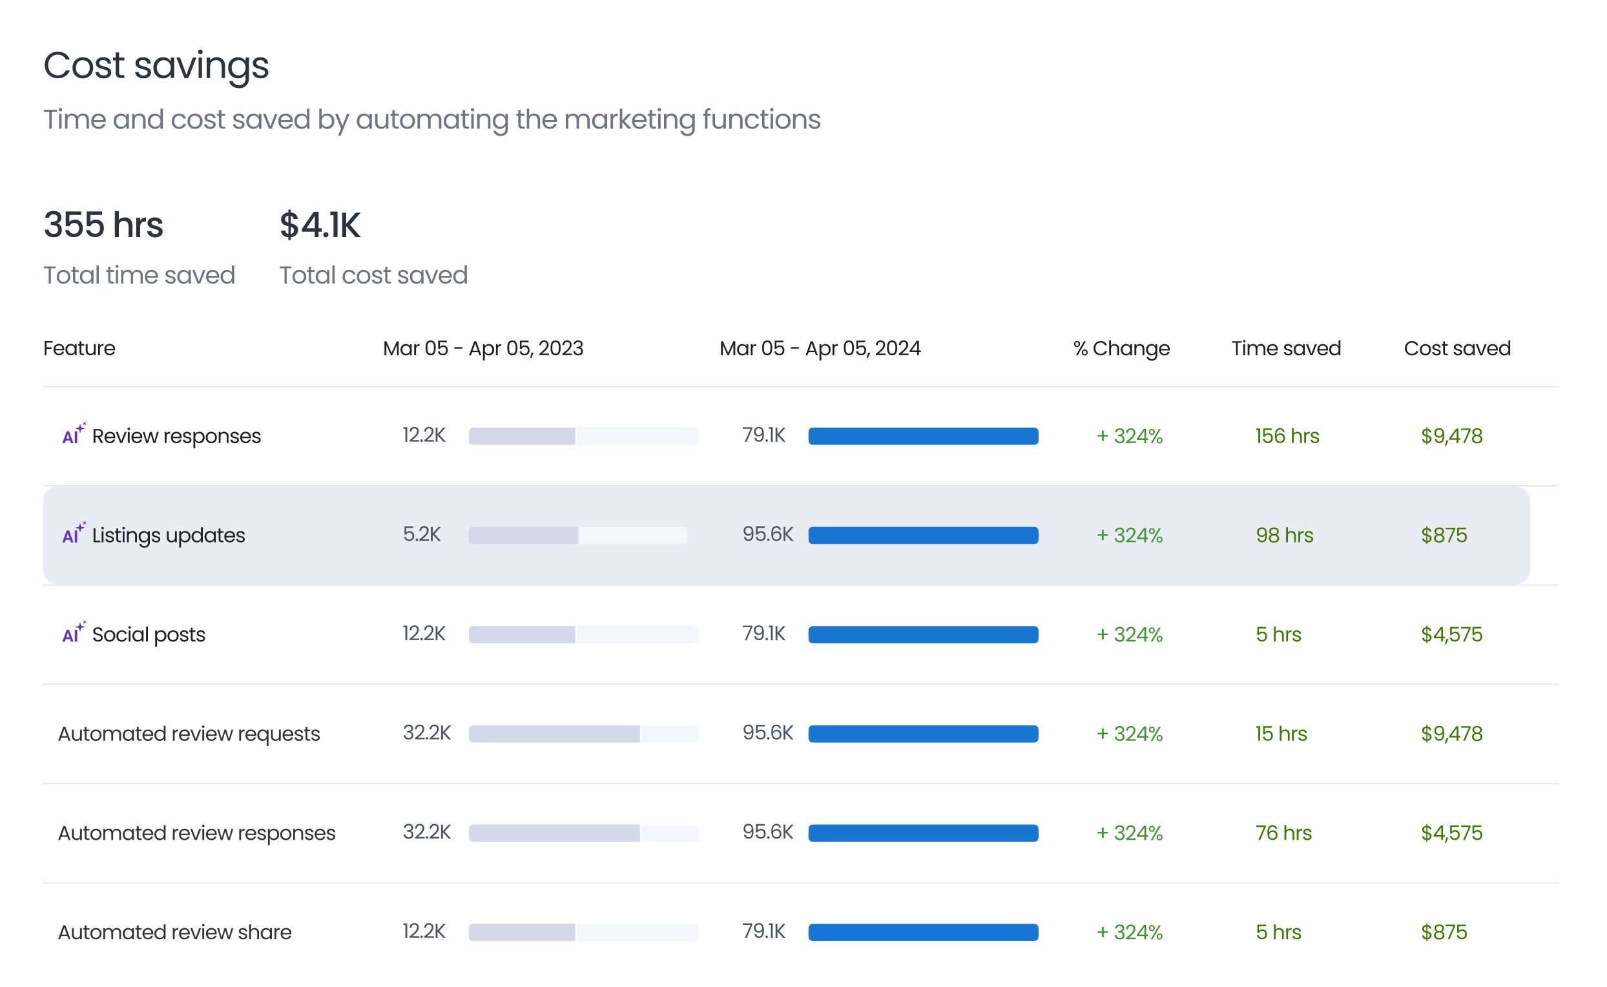Open the highlighted Listings updates row

pyautogui.click(x=169, y=535)
